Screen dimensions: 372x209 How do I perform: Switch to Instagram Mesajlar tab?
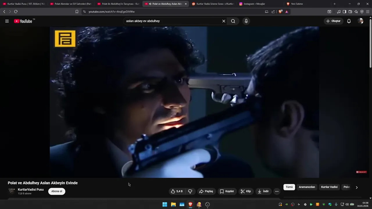point(260,4)
